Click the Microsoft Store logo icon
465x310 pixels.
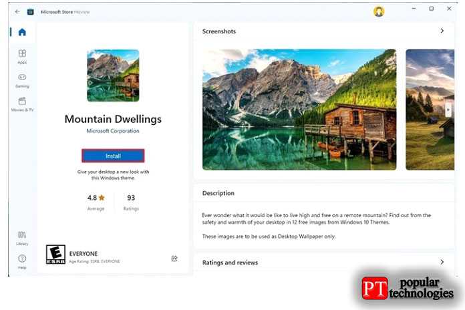(30, 12)
